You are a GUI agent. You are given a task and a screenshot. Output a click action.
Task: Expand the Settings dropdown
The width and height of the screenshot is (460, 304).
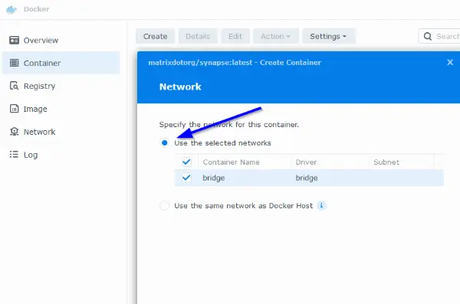[329, 36]
